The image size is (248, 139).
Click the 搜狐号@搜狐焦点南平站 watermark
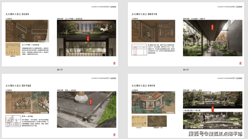click(215, 134)
